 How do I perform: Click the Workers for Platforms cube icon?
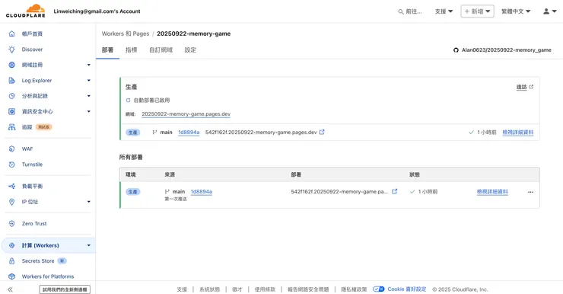pos(12,276)
